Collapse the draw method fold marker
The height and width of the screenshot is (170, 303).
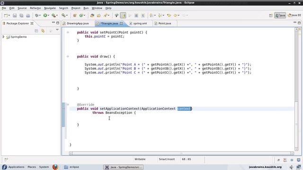68,57
